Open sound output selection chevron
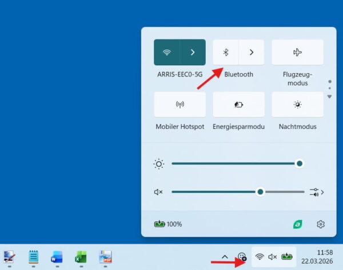Image resolution: width=343 pixels, height=270 pixels. click(x=322, y=192)
